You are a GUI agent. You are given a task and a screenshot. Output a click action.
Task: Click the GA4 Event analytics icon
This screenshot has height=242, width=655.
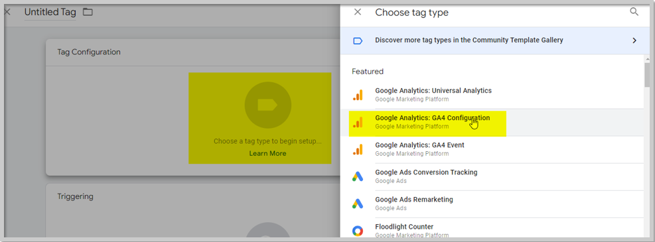pyautogui.click(x=358, y=149)
